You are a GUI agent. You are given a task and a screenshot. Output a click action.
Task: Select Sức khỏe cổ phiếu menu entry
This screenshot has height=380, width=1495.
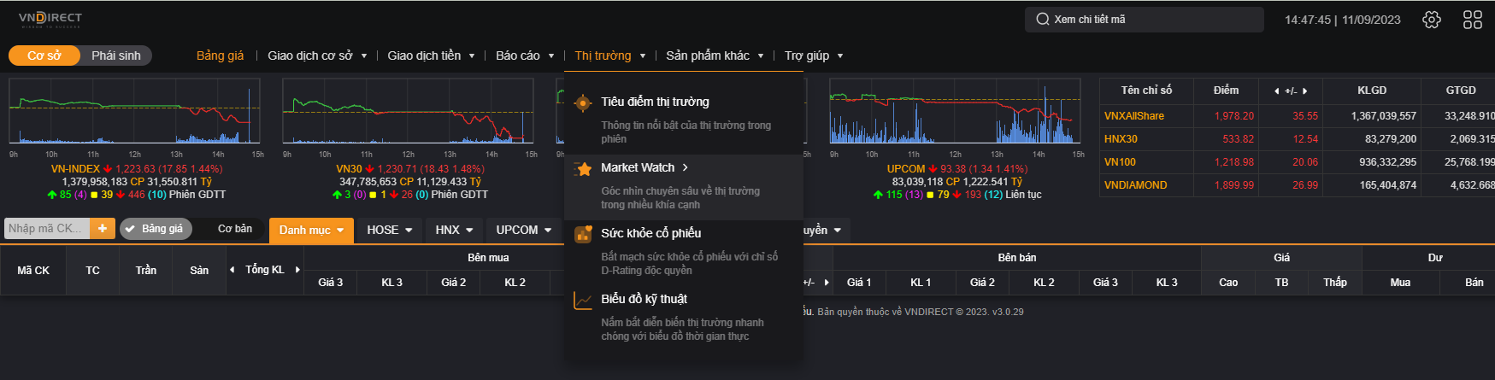684,251
